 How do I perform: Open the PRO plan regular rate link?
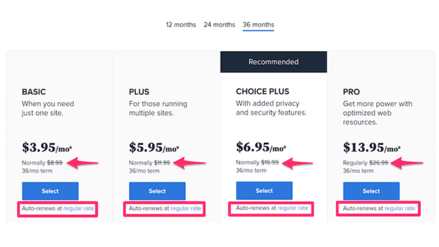[x=400, y=209]
